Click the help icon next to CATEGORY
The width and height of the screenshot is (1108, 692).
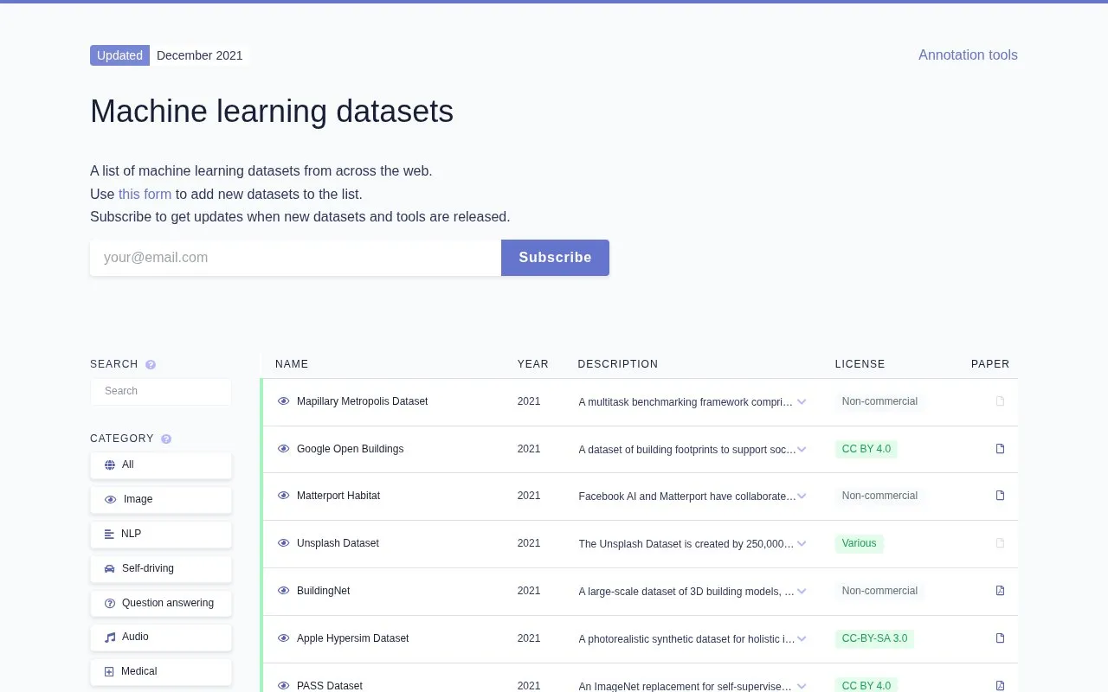(x=166, y=439)
